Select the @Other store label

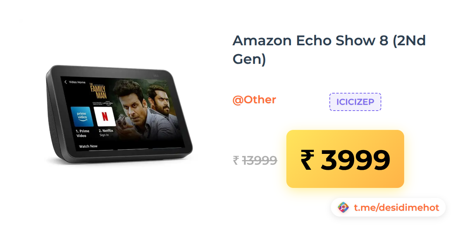254,100
